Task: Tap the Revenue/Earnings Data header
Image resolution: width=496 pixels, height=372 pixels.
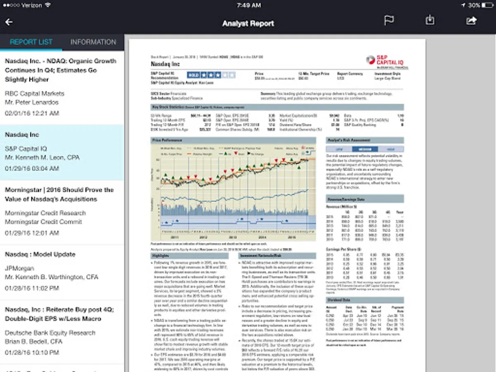Action: 365,199
